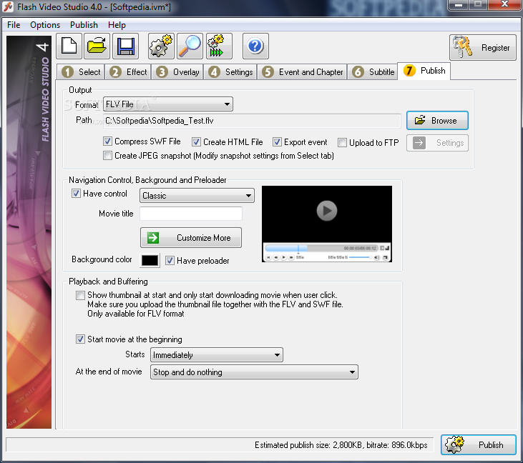
Task: Open the black Background color swatch
Action: pos(150,261)
